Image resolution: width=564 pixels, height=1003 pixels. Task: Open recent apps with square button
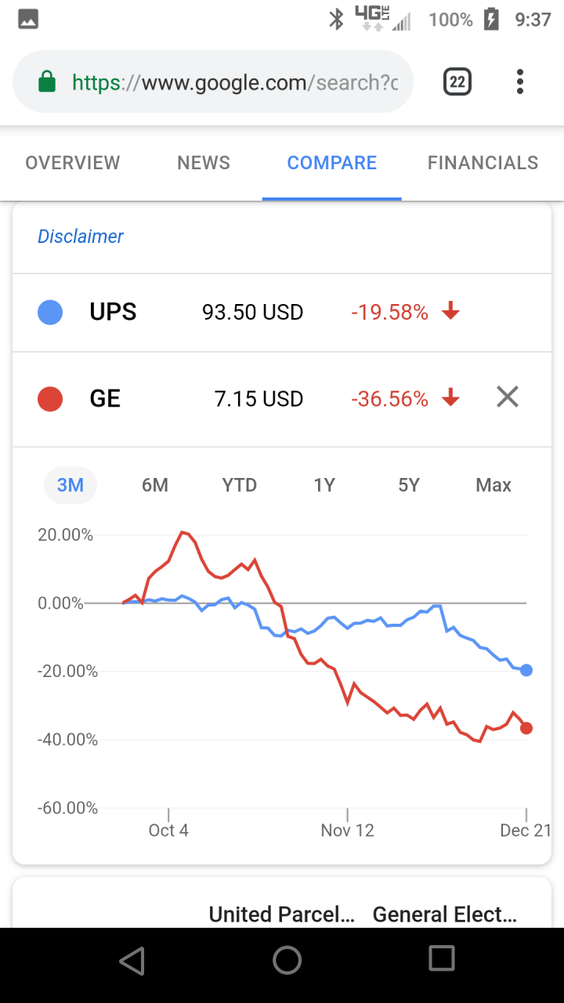tap(442, 958)
